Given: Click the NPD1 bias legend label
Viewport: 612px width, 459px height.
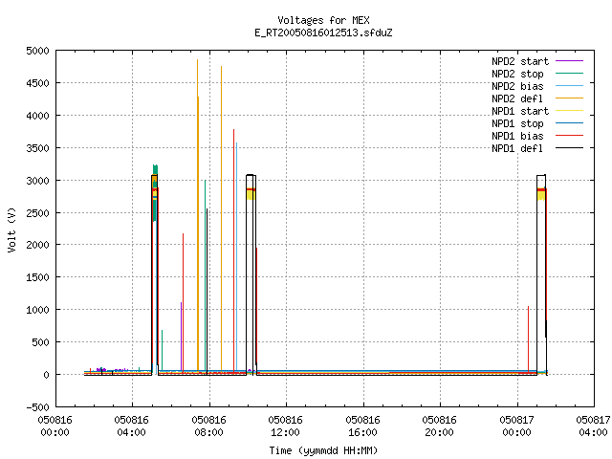Looking at the screenshot, I should pyautogui.click(x=517, y=136).
